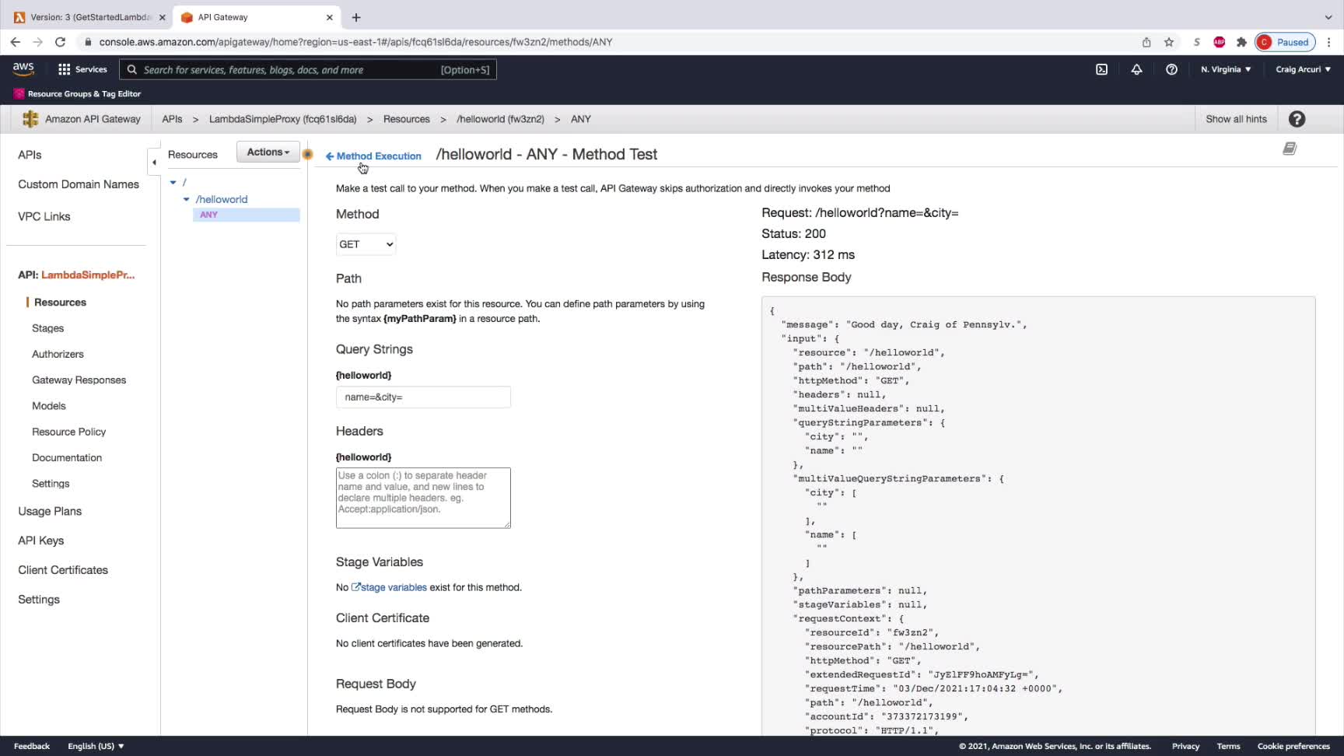Open the stage variables link

[389, 587]
